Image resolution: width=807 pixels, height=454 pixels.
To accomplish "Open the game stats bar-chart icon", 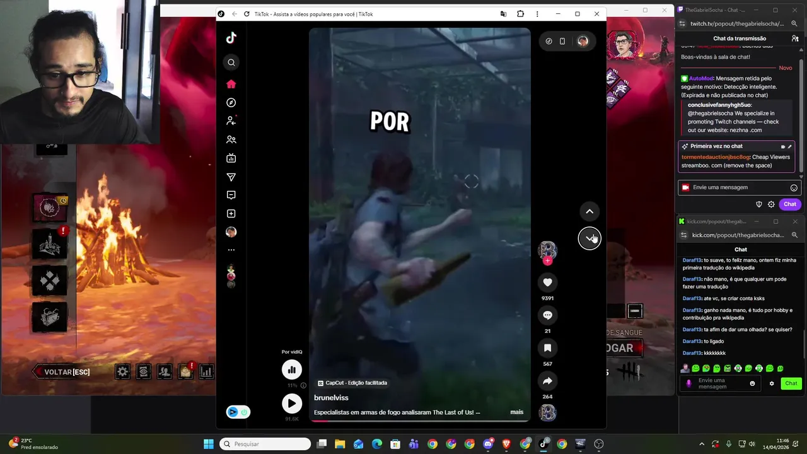I will 206,372.
